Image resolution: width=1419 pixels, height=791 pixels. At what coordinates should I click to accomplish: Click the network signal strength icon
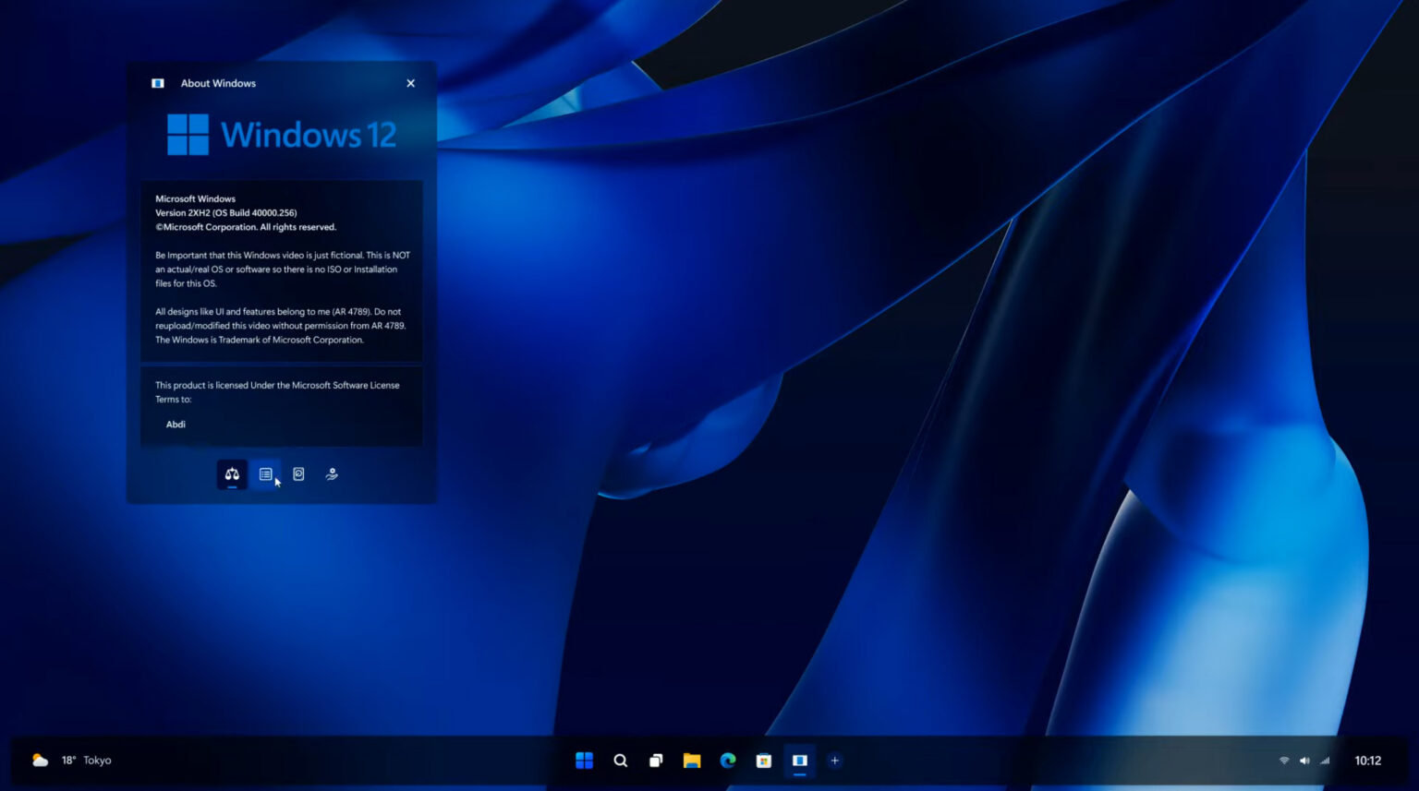(1325, 761)
